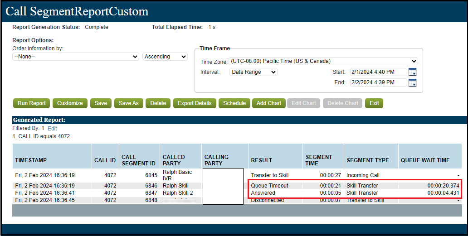
Task: Click Export Details button
Action: tap(195, 103)
